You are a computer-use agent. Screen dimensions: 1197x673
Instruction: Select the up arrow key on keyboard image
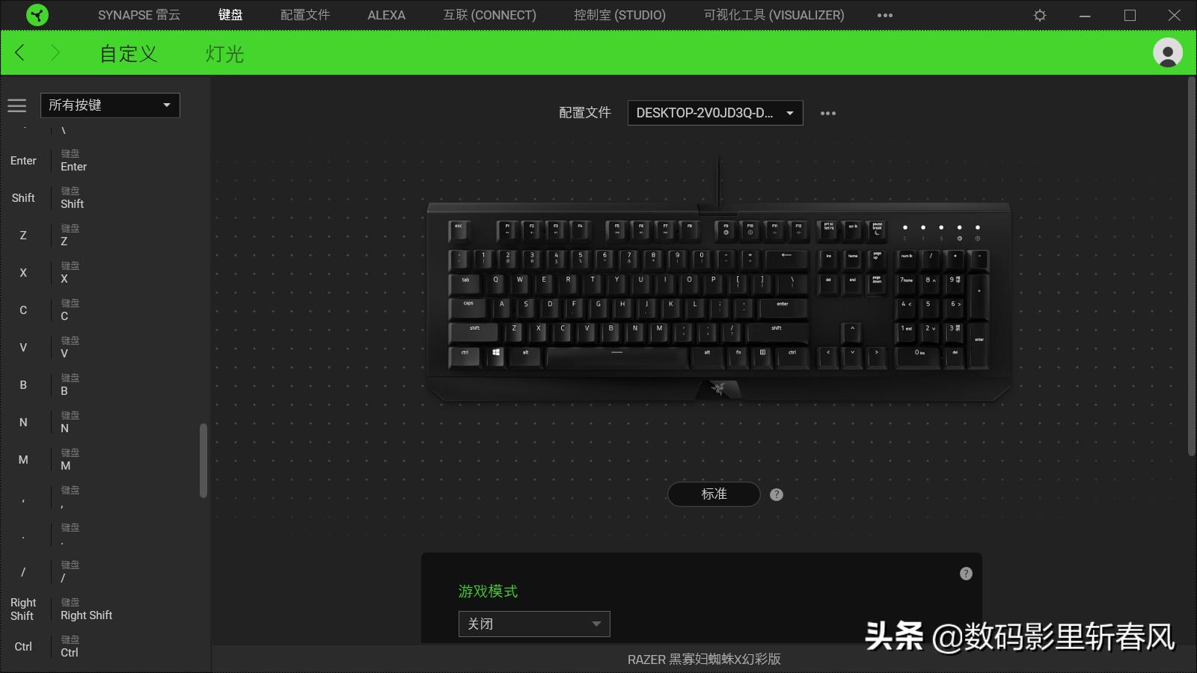852,332
